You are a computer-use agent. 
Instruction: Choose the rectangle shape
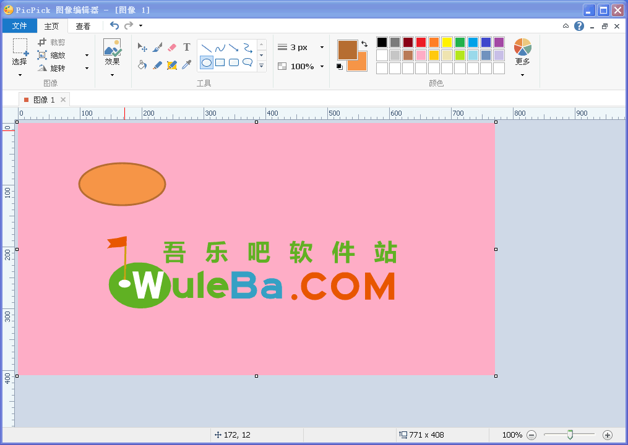click(x=220, y=62)
